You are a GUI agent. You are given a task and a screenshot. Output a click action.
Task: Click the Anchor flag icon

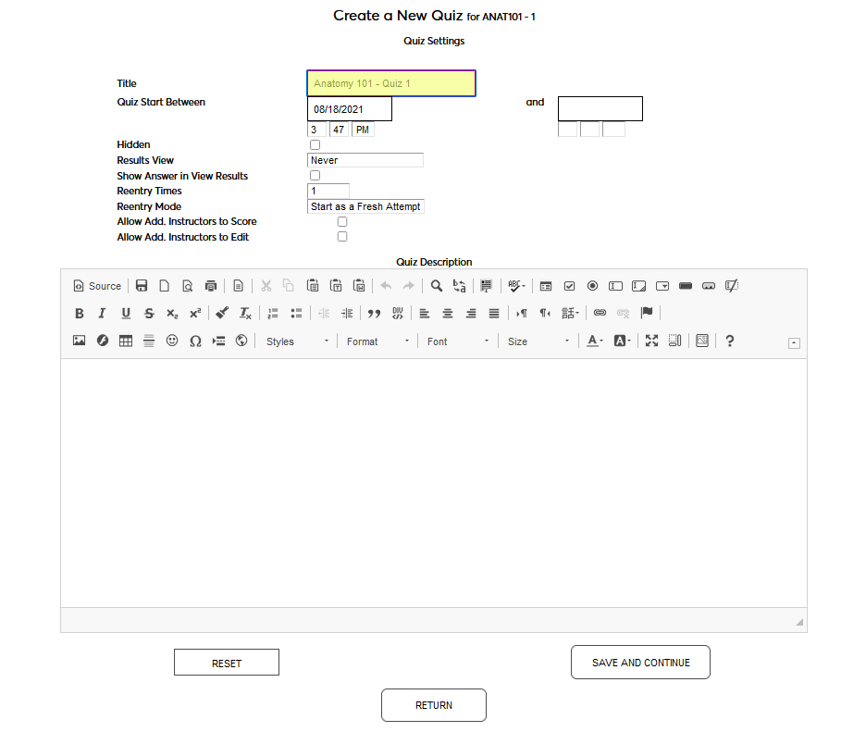tap(646, 313)
